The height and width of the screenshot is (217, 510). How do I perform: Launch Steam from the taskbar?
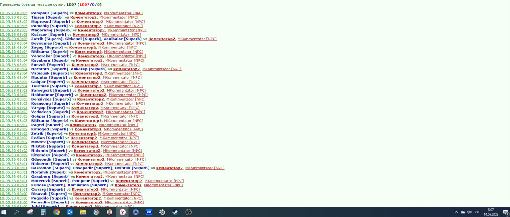pyautogui.click(x=175, y=212)
